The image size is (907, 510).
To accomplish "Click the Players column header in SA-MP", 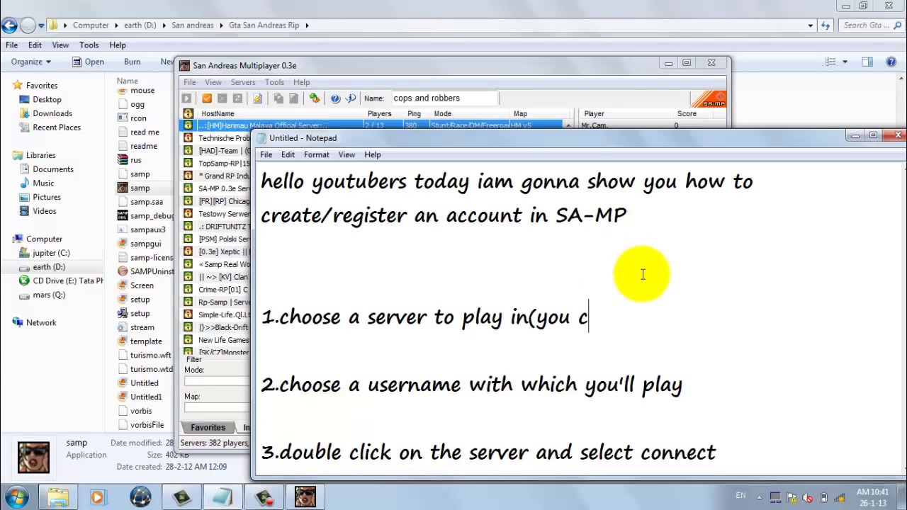I will tap(380, 113).
